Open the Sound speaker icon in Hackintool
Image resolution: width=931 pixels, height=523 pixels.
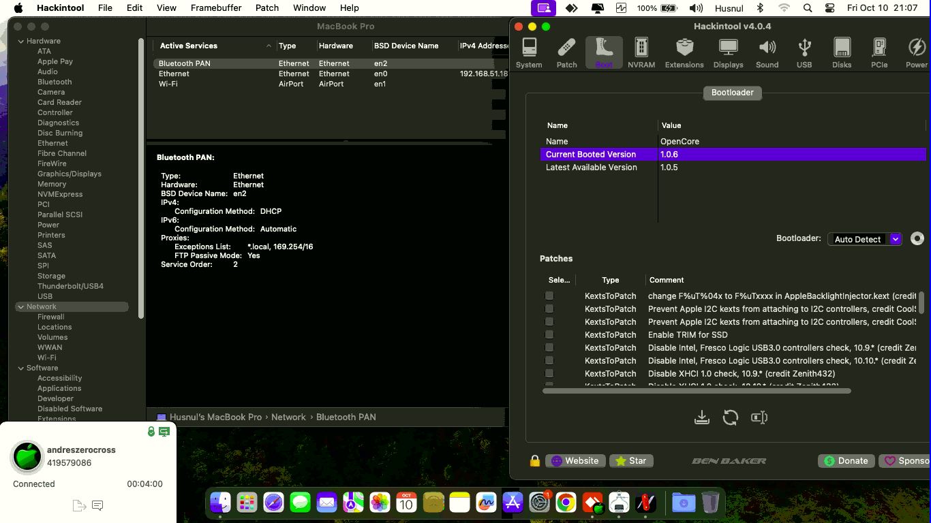point(767,53)
